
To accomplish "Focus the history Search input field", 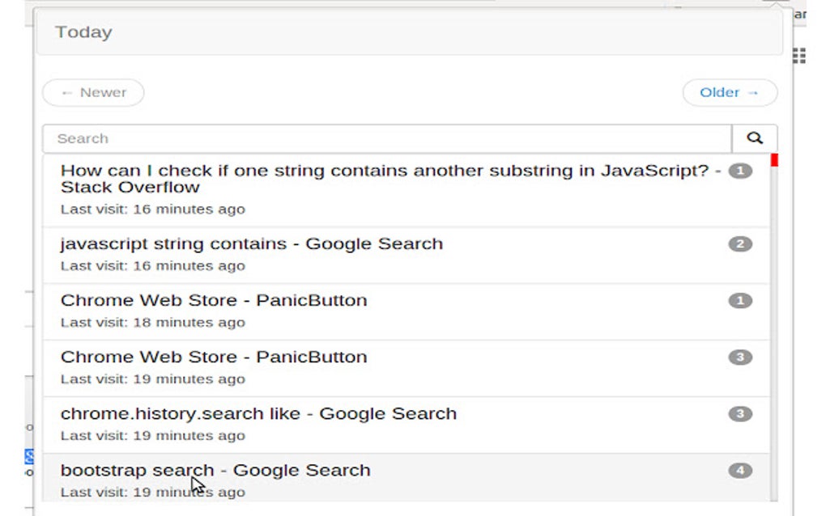I will click(387, 138).
